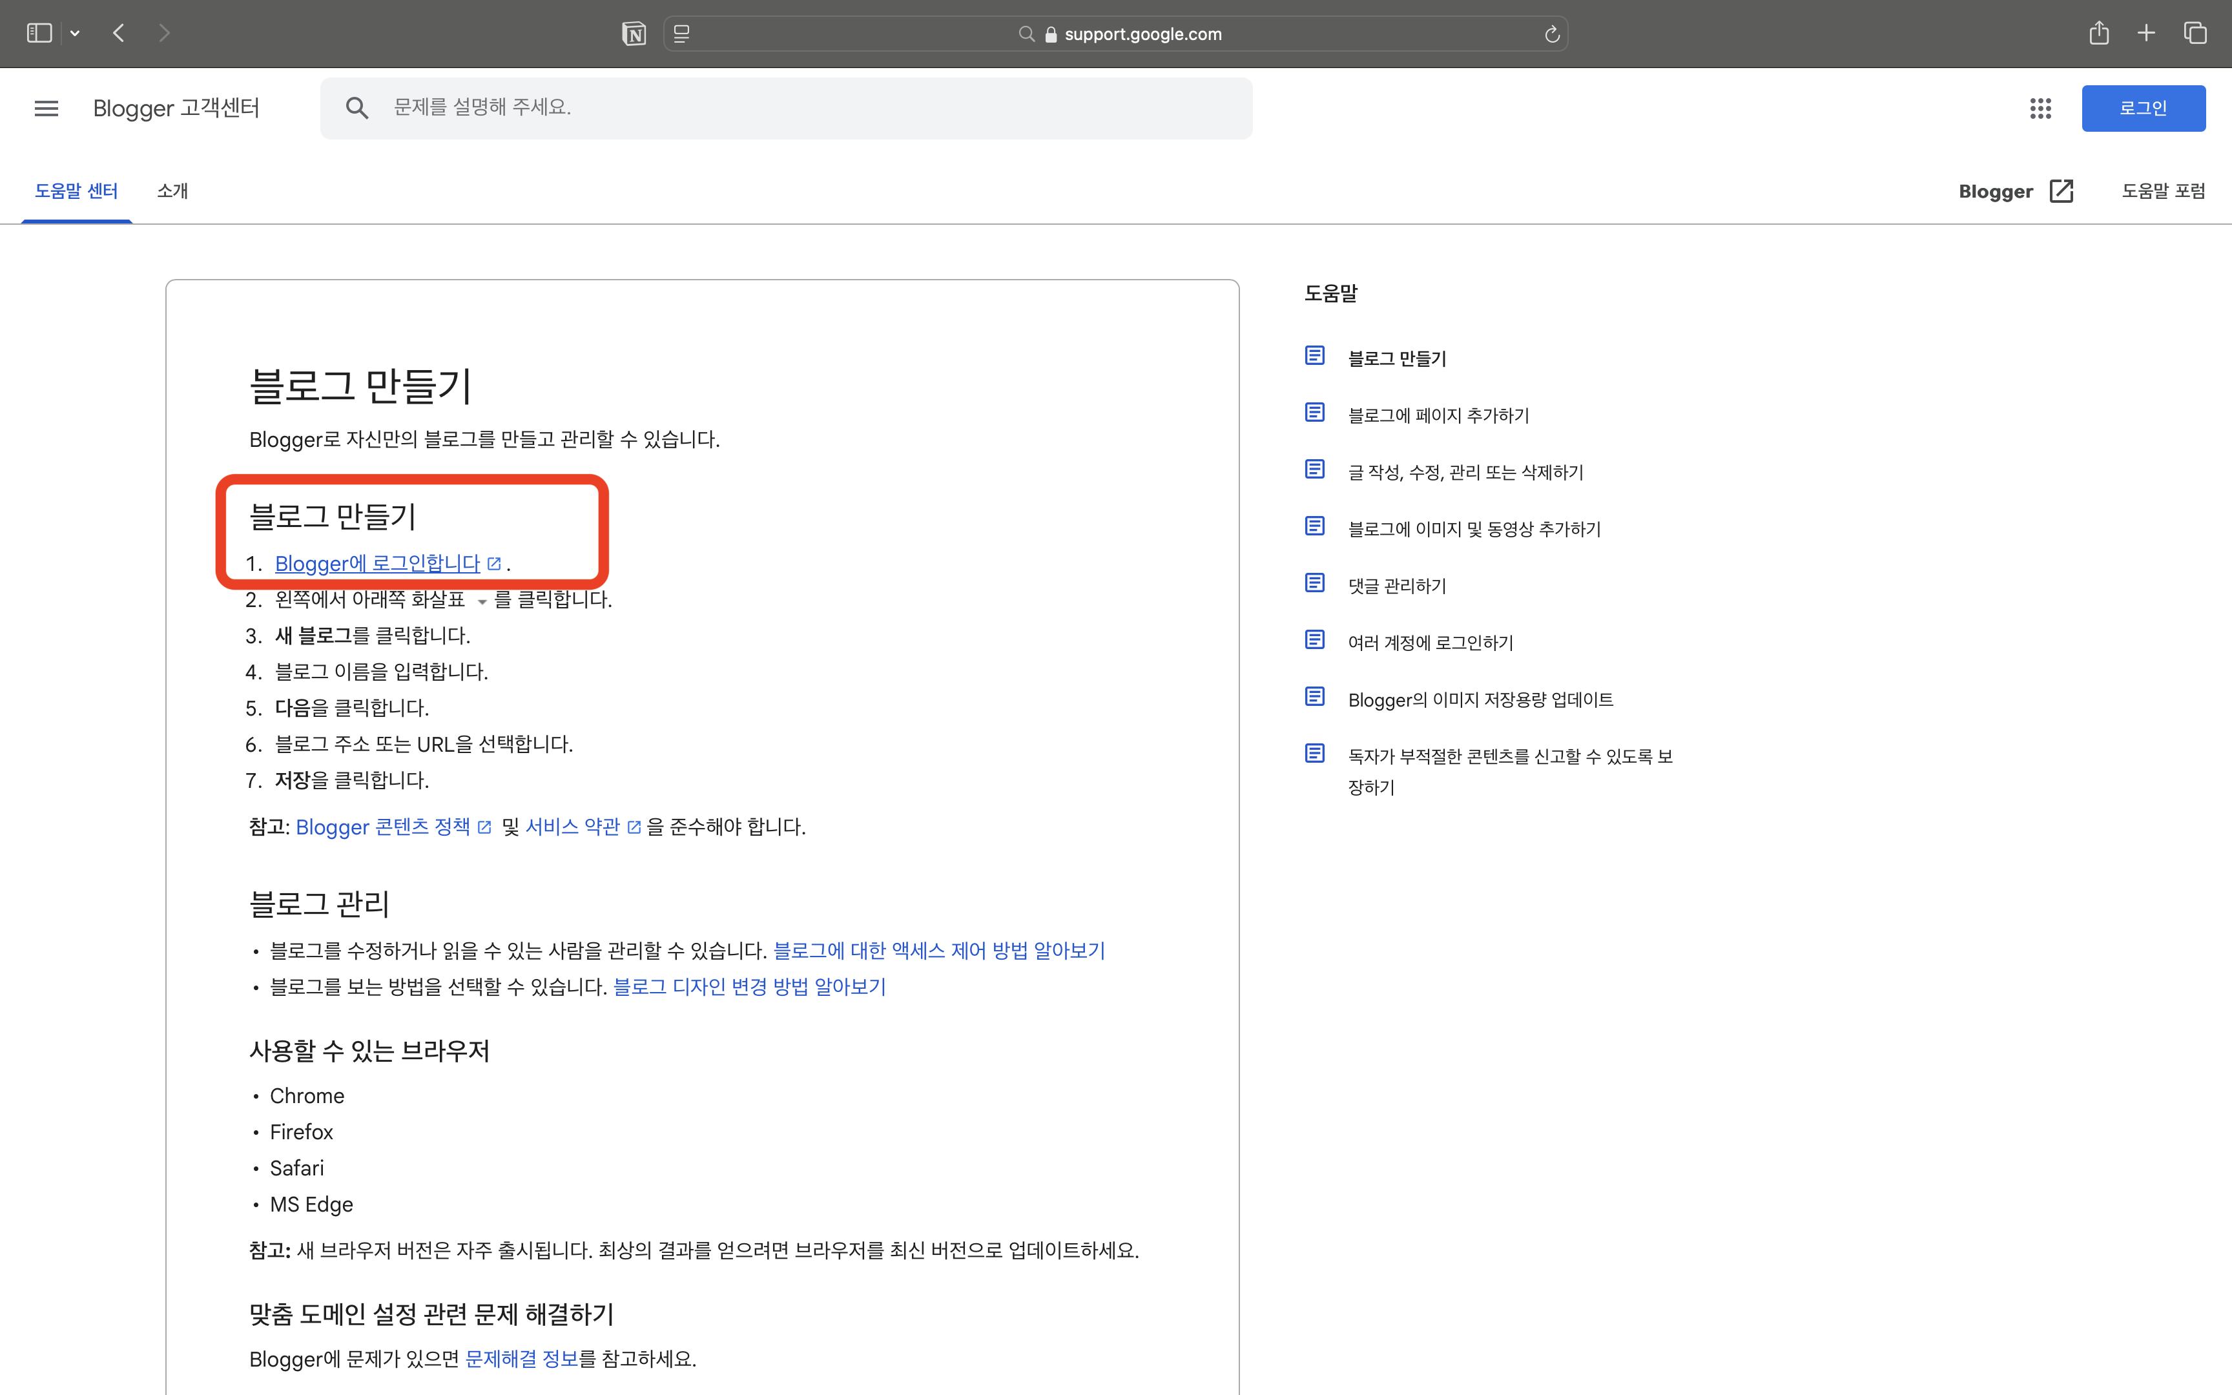
Task: Click the Safari share icon
Action: [2098, 33]
